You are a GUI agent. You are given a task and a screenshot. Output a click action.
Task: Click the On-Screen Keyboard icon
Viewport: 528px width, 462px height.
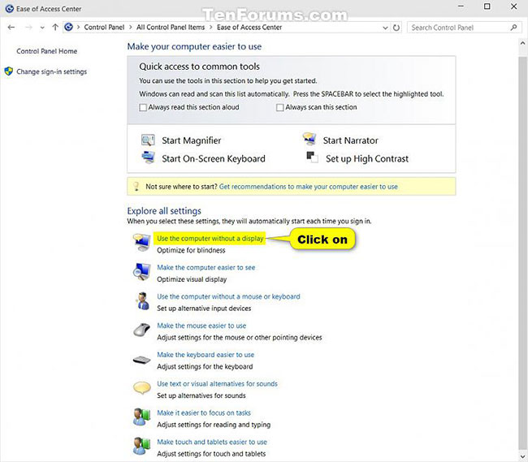pyautogui.click(x=148, y=158)
